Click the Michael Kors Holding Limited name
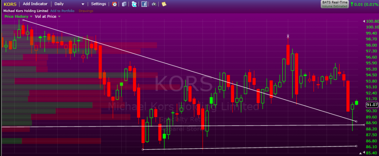Screen dimensions: 379x156 click(26, 11)
